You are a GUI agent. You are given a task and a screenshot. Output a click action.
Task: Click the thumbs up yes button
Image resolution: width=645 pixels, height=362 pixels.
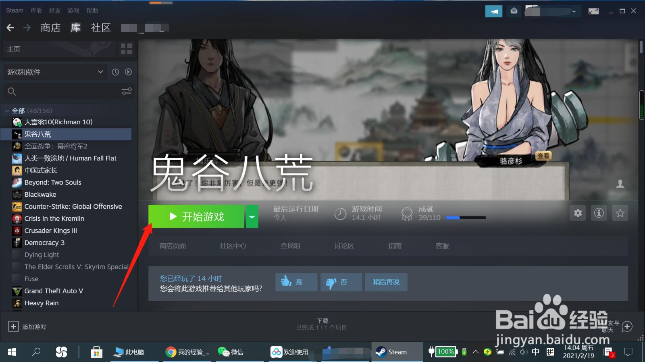tap(296, 282)
